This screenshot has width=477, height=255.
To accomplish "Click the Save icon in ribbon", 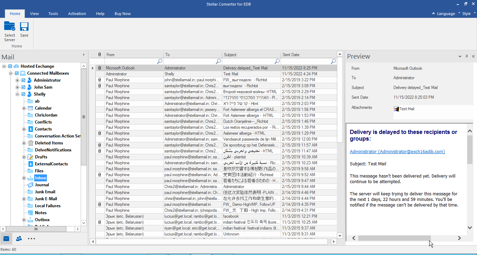I will (24, 27).
